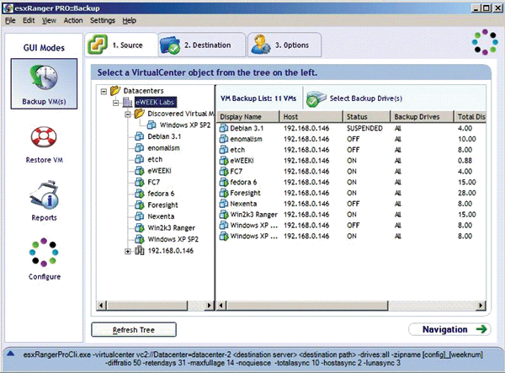Click the VM list scroll right arrow

pos(481,306)
